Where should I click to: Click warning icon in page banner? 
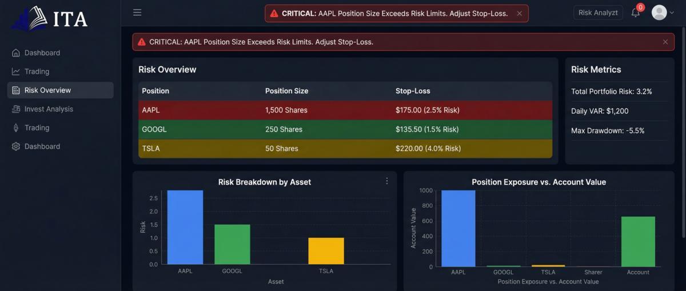(142, 42)
